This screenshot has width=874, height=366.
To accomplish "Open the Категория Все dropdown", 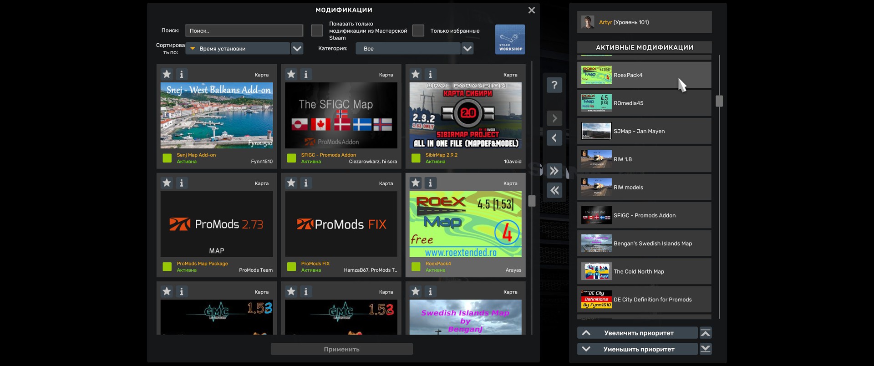I will (408, 49).
